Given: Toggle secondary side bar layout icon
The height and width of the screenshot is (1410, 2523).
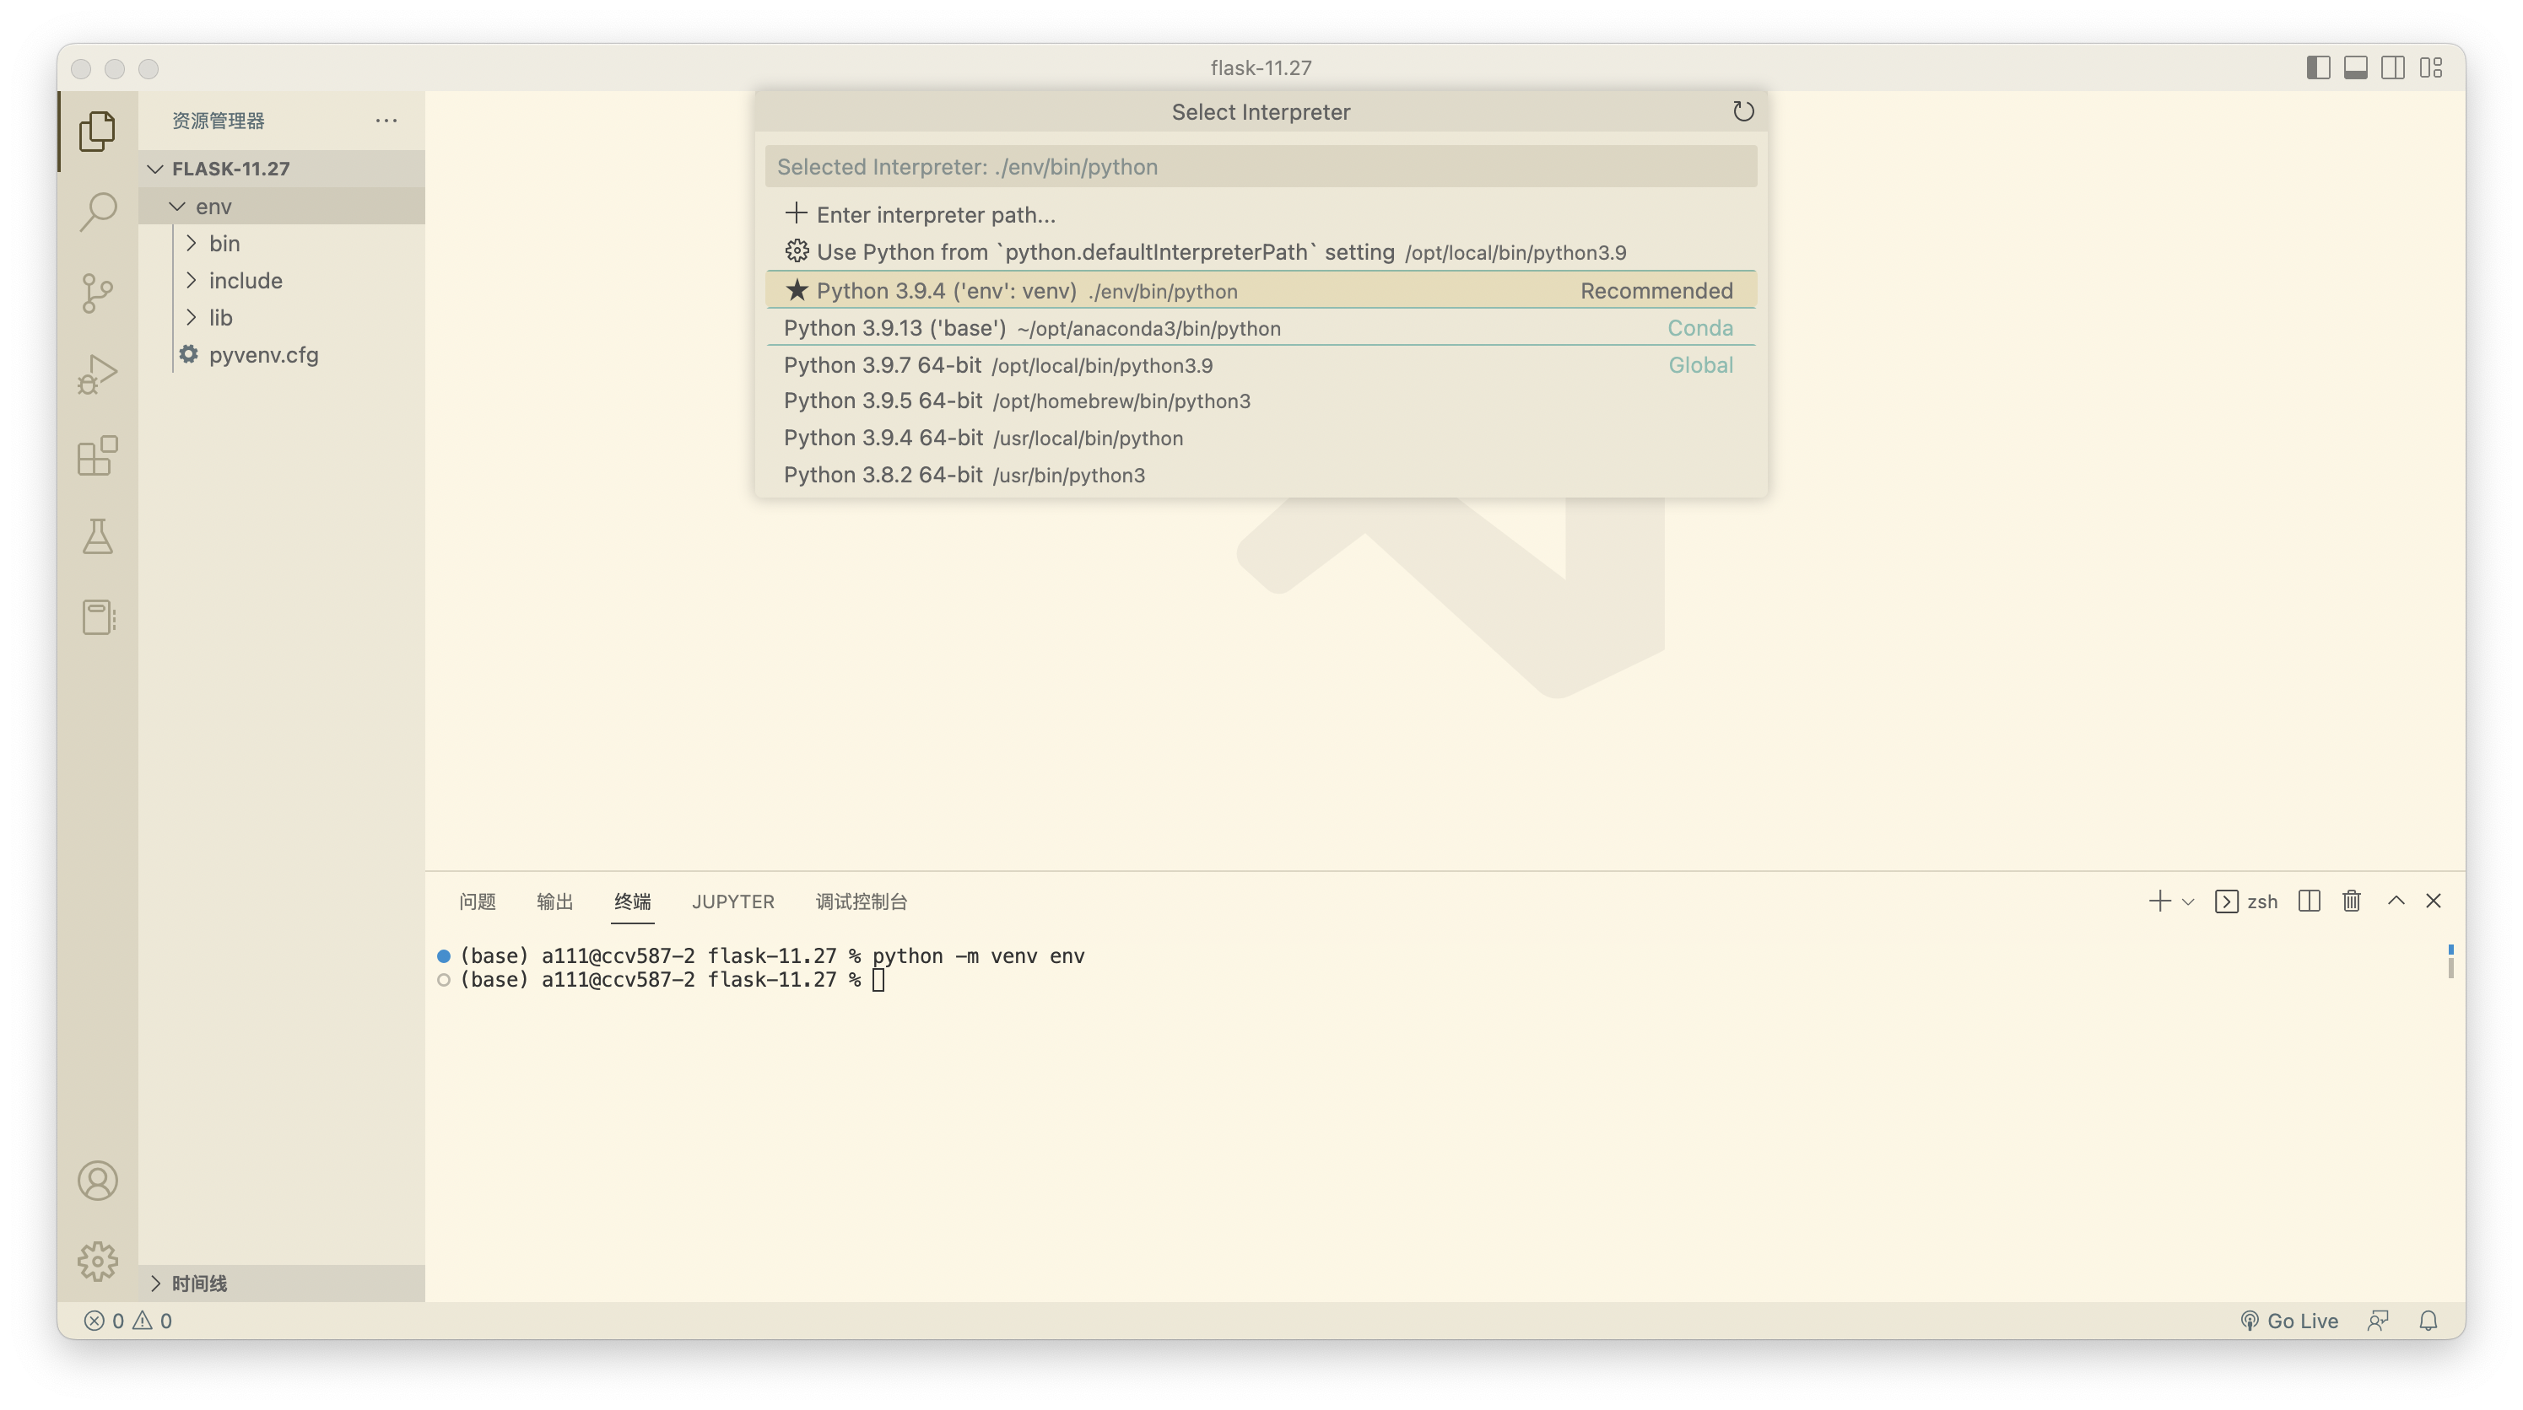Looking at the screenshot, I should (2393, 67).
